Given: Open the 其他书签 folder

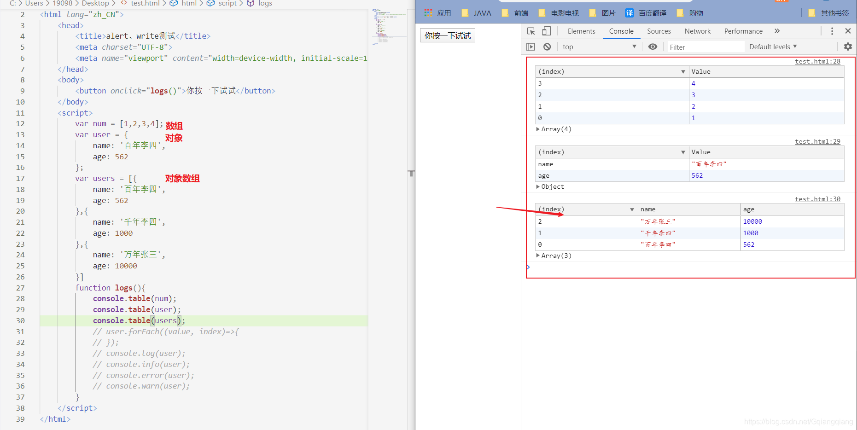Looking at the screenshot, I should pyautogui.click(x=829, y=13).
